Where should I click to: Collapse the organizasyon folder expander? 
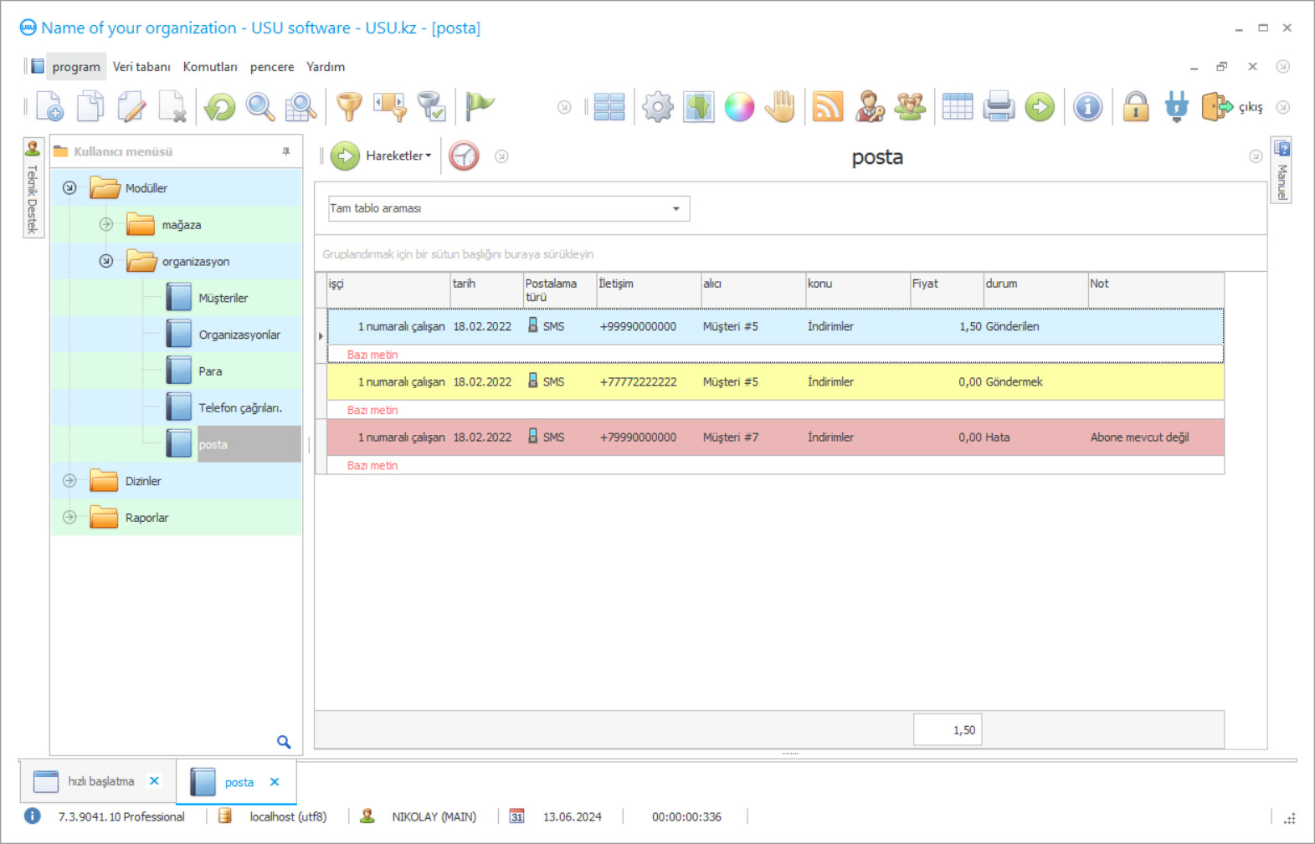click(x=105, y=261)
